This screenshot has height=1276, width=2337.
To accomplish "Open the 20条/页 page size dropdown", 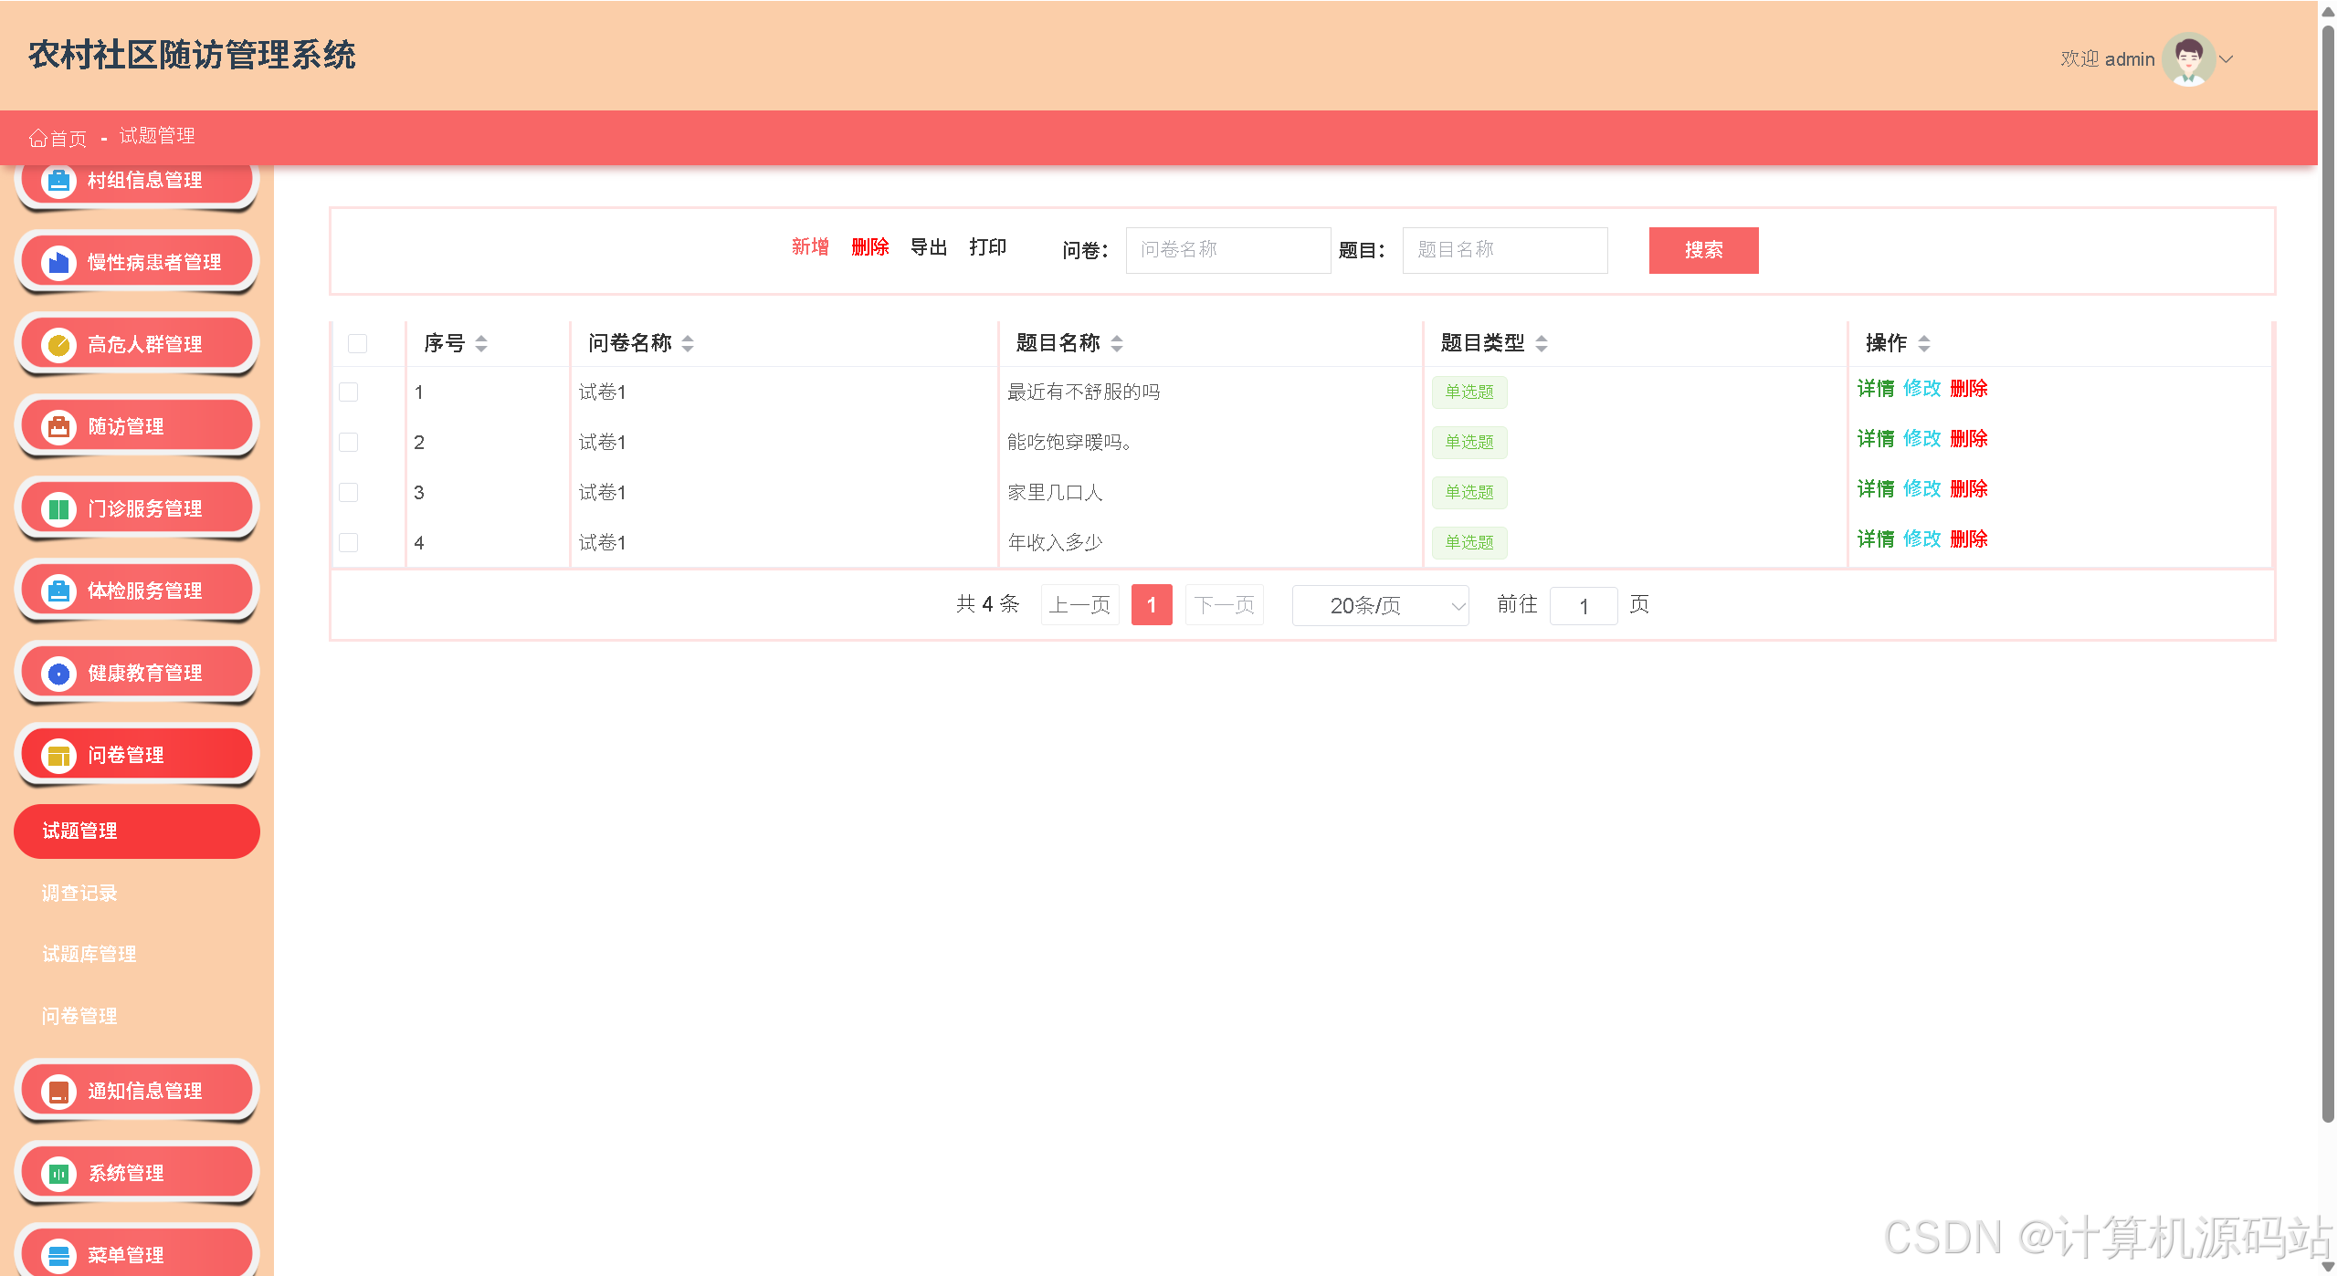I will [1380, 605].
